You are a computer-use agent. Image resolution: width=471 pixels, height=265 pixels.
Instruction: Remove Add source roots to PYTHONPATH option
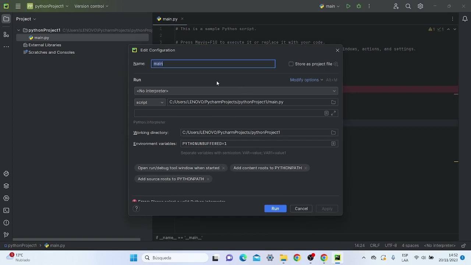coord(208,179)
